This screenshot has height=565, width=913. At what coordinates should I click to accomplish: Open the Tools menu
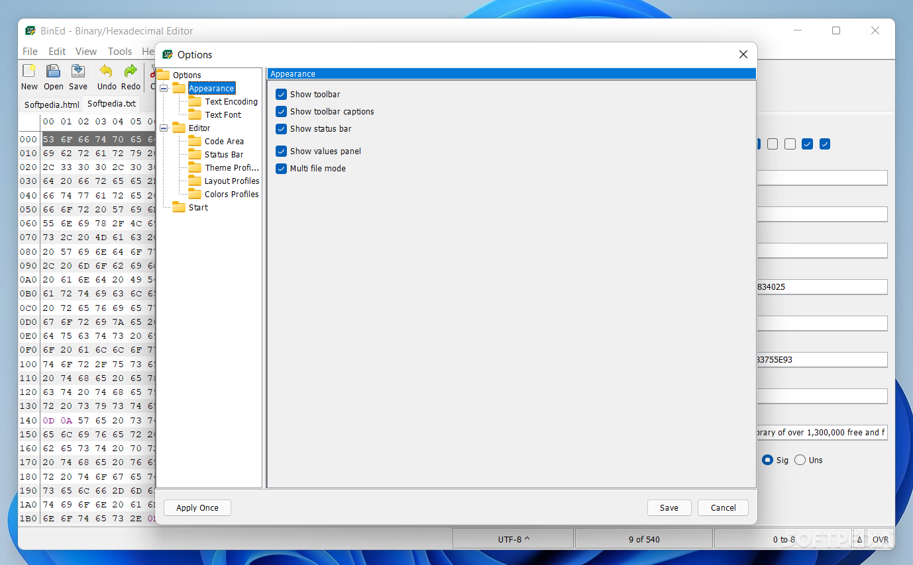coord(120,51)
